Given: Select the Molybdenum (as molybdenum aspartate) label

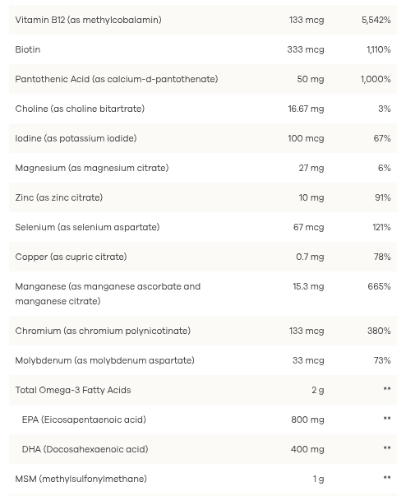Looking at the screenshot, I should click(x=104, y=360).
